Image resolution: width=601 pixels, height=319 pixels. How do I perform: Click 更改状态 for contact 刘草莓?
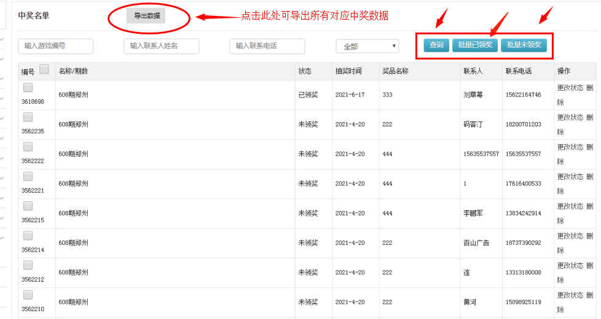[x=570, y=88]
